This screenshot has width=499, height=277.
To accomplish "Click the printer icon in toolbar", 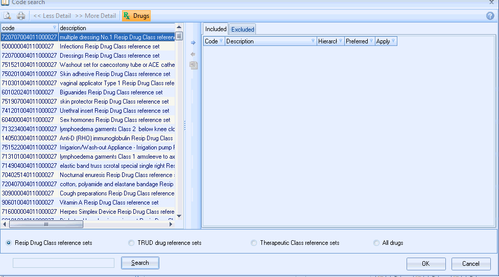I will (x=21, y=16).
